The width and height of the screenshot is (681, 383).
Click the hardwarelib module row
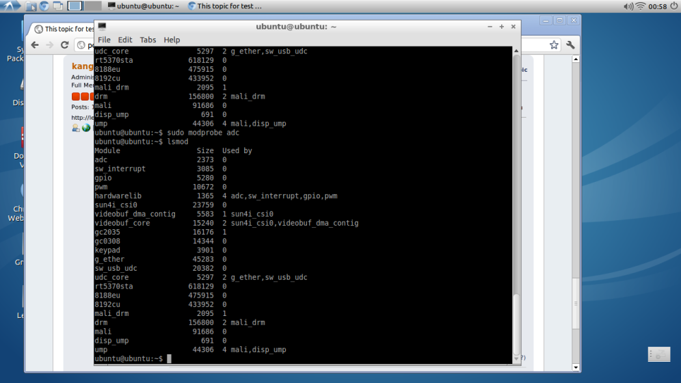(x=216, y=196)
